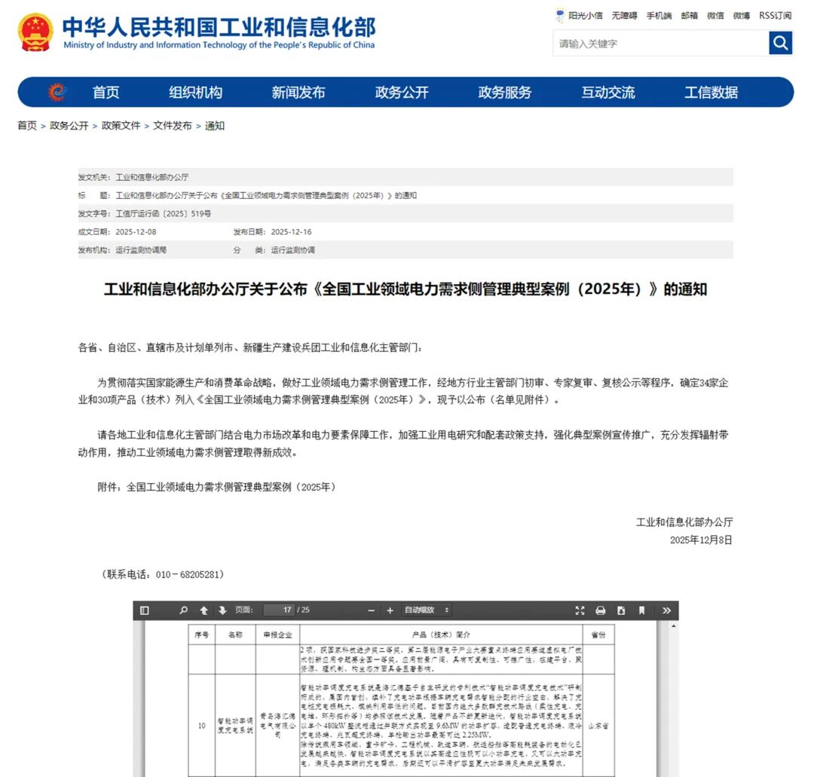Click the 请输入关键字 search field

[x=660, y=43]
